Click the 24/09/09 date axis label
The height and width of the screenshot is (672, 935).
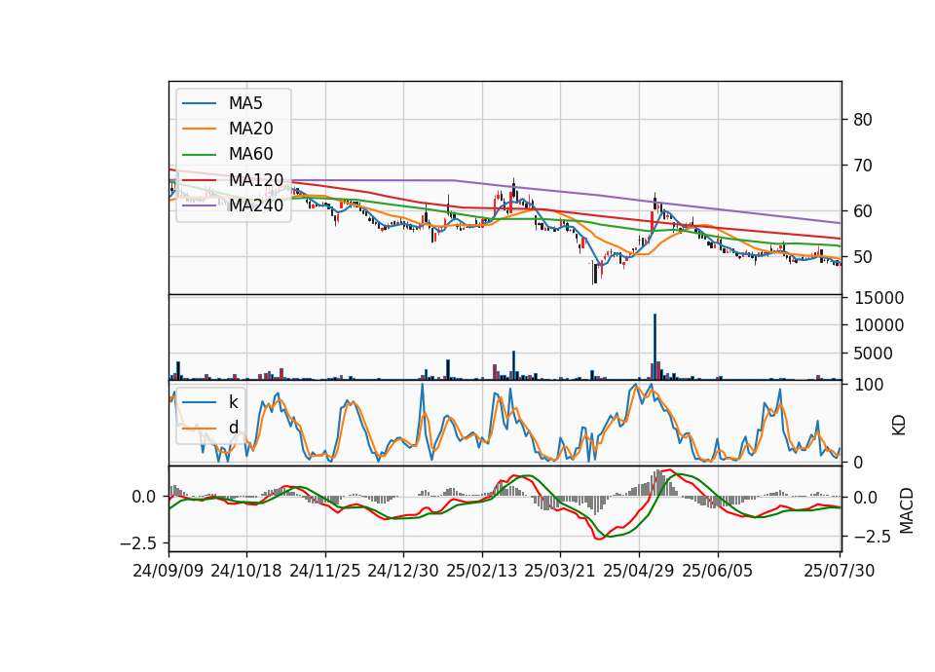click(168, 571)
